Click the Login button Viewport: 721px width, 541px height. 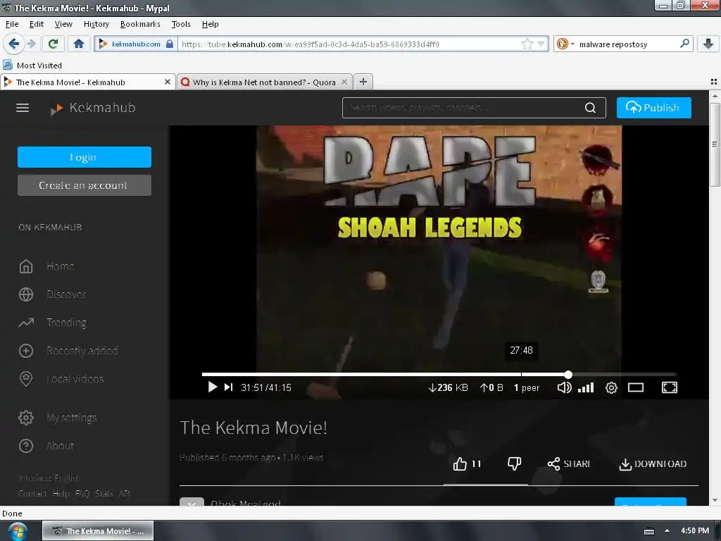[84, 157]
